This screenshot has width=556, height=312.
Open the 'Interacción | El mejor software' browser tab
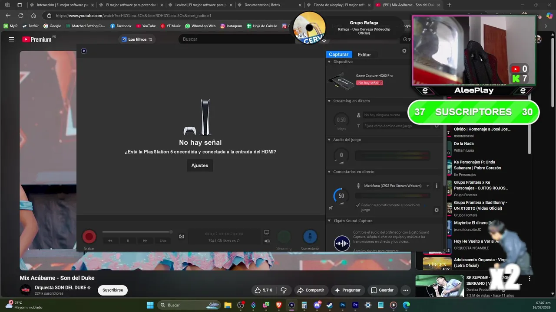tap(62, 5)
